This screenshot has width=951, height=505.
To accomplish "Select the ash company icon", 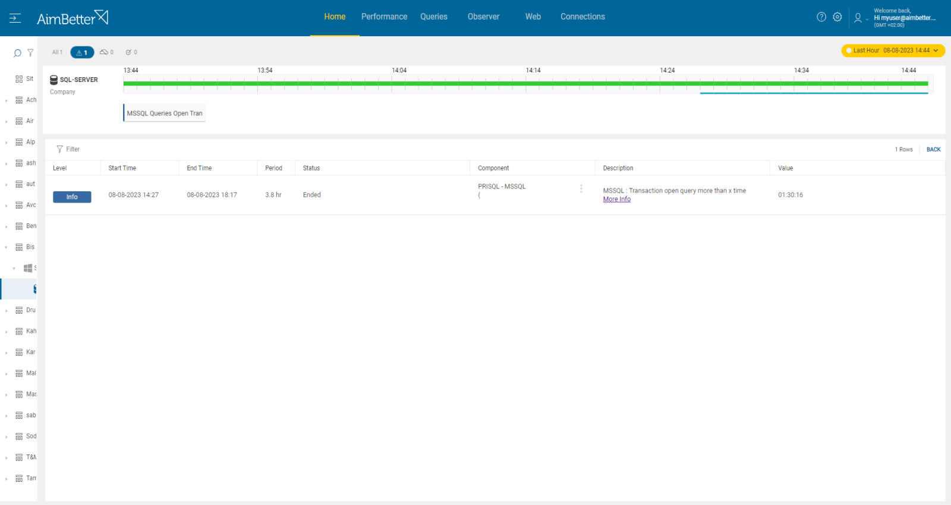I will tap(19, 163).
